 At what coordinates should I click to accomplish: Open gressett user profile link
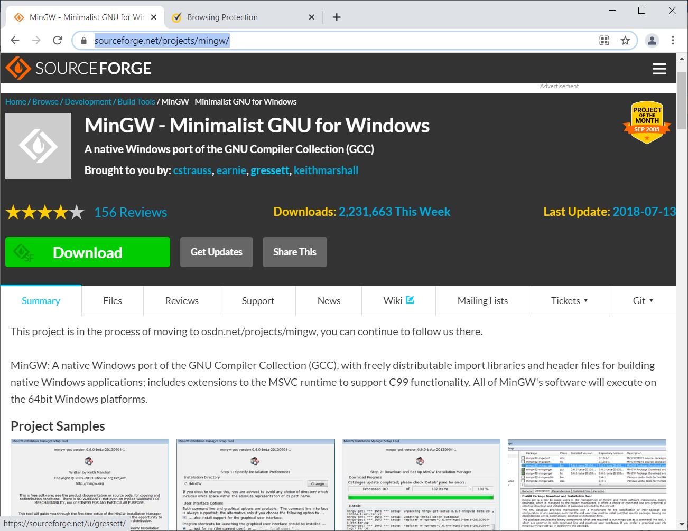[x=270, y=170]
